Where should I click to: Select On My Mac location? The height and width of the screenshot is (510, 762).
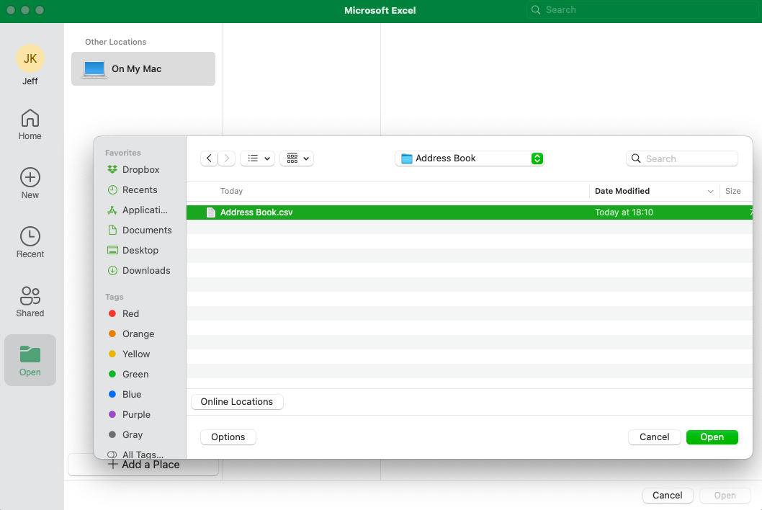tap(143, 69)
